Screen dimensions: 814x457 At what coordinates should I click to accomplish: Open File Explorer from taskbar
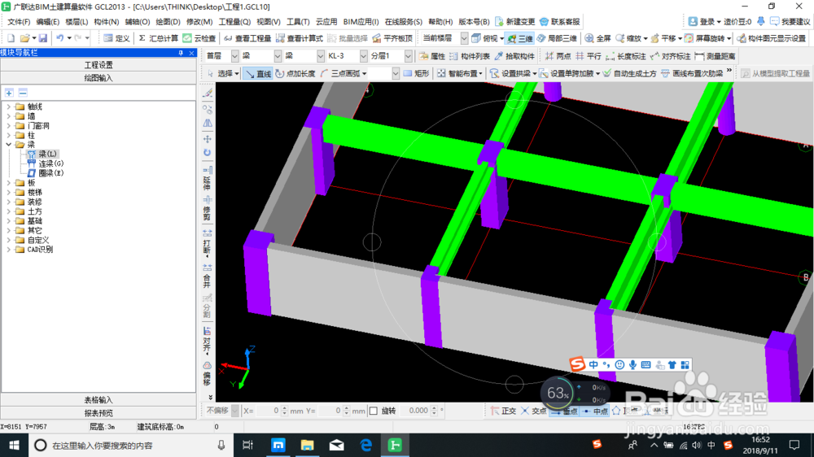308,445
